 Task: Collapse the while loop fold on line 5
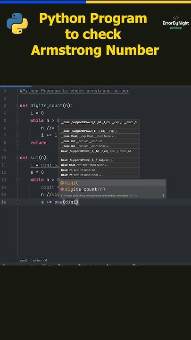17,120
